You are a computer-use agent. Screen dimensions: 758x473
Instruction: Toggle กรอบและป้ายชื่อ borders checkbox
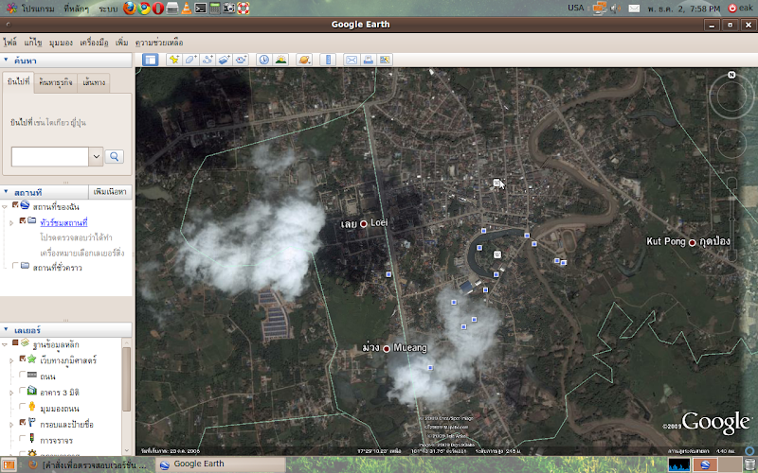point(22,422)
